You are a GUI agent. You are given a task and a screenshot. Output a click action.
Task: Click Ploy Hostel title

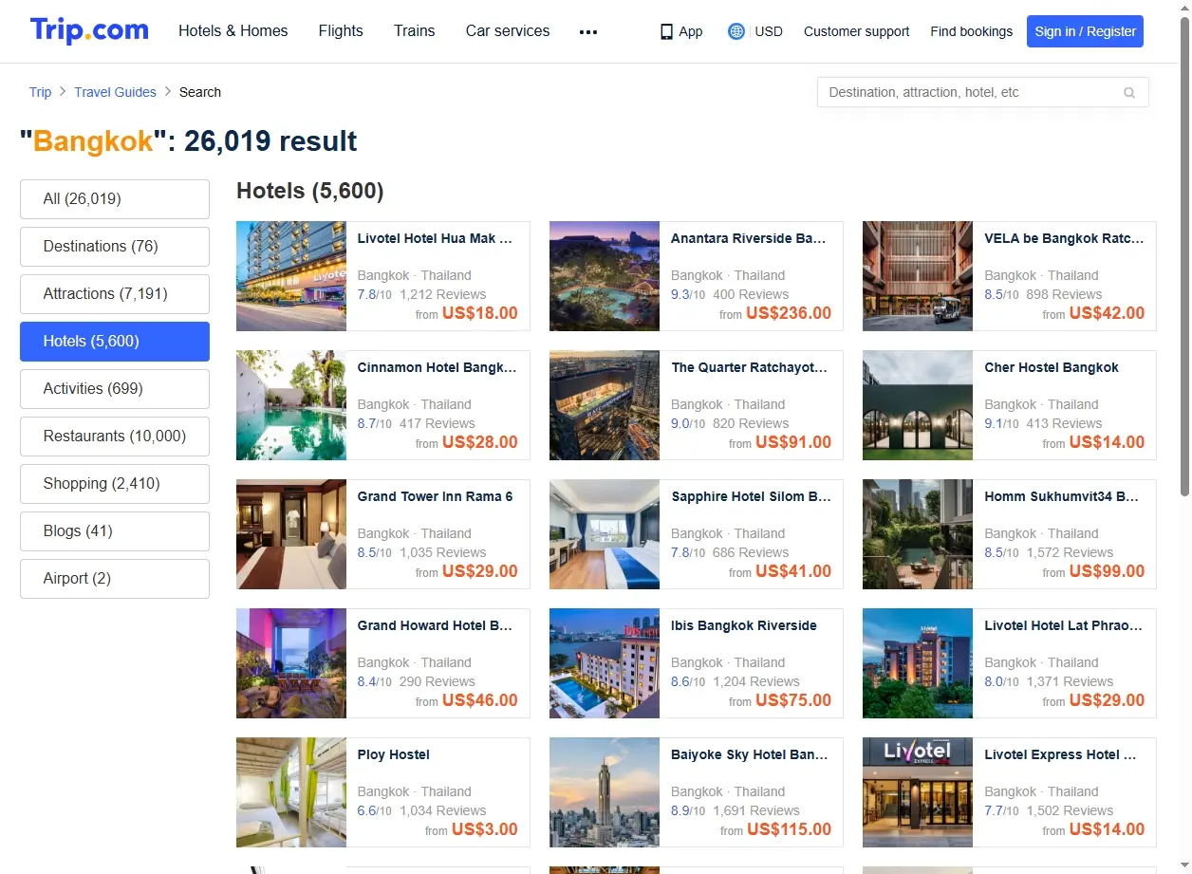394,754
